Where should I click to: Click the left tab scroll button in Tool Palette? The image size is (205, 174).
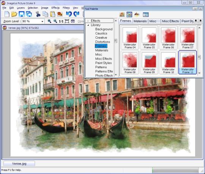pos(196,20)
